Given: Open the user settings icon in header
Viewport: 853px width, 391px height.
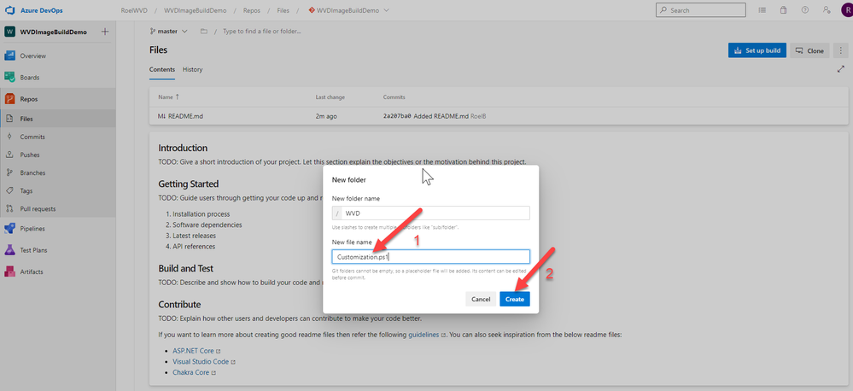Looking at the screenshot, I should (x=827, y=10).
